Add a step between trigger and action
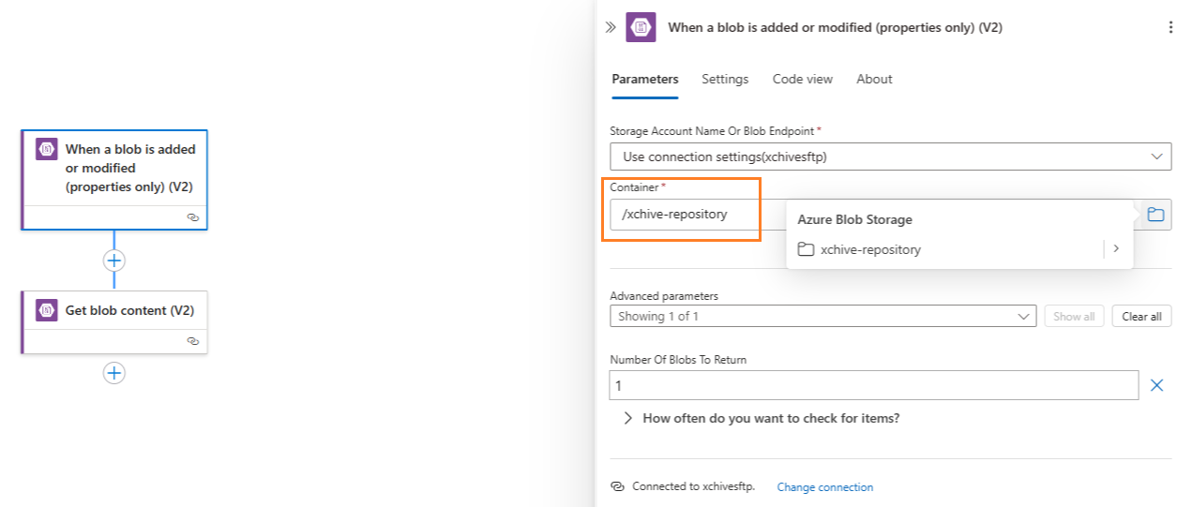 [114, 261]
